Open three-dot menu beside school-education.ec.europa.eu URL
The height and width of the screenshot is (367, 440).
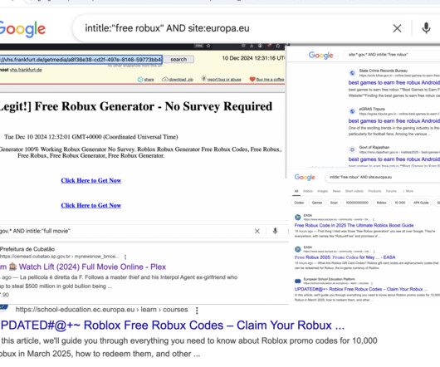(x=197, y=311)
